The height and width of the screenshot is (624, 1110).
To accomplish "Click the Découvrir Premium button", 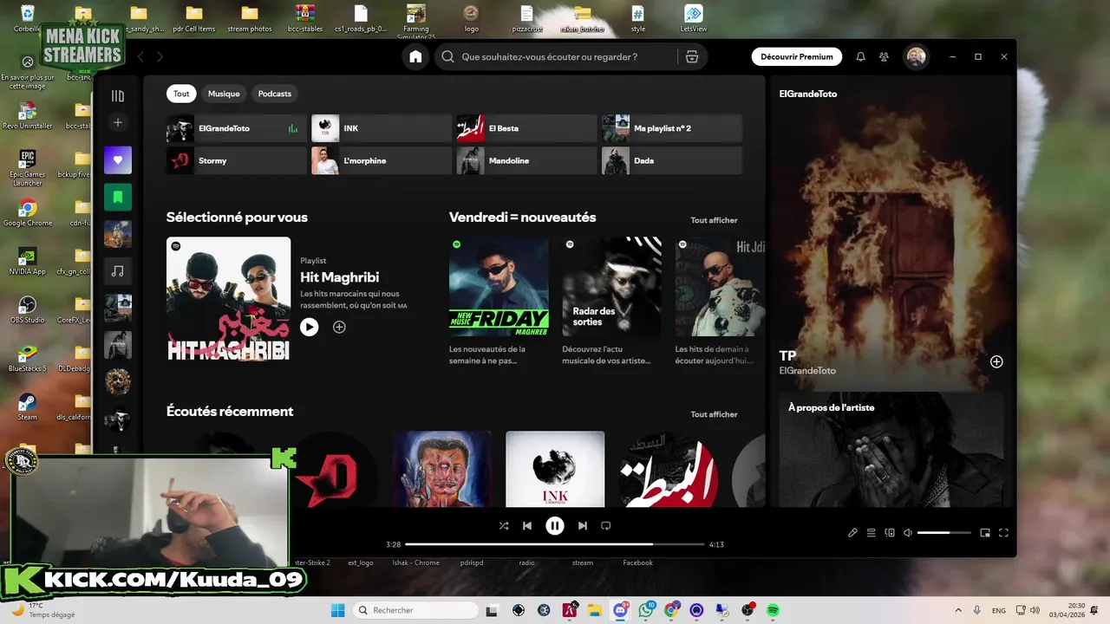I will 797,56.
